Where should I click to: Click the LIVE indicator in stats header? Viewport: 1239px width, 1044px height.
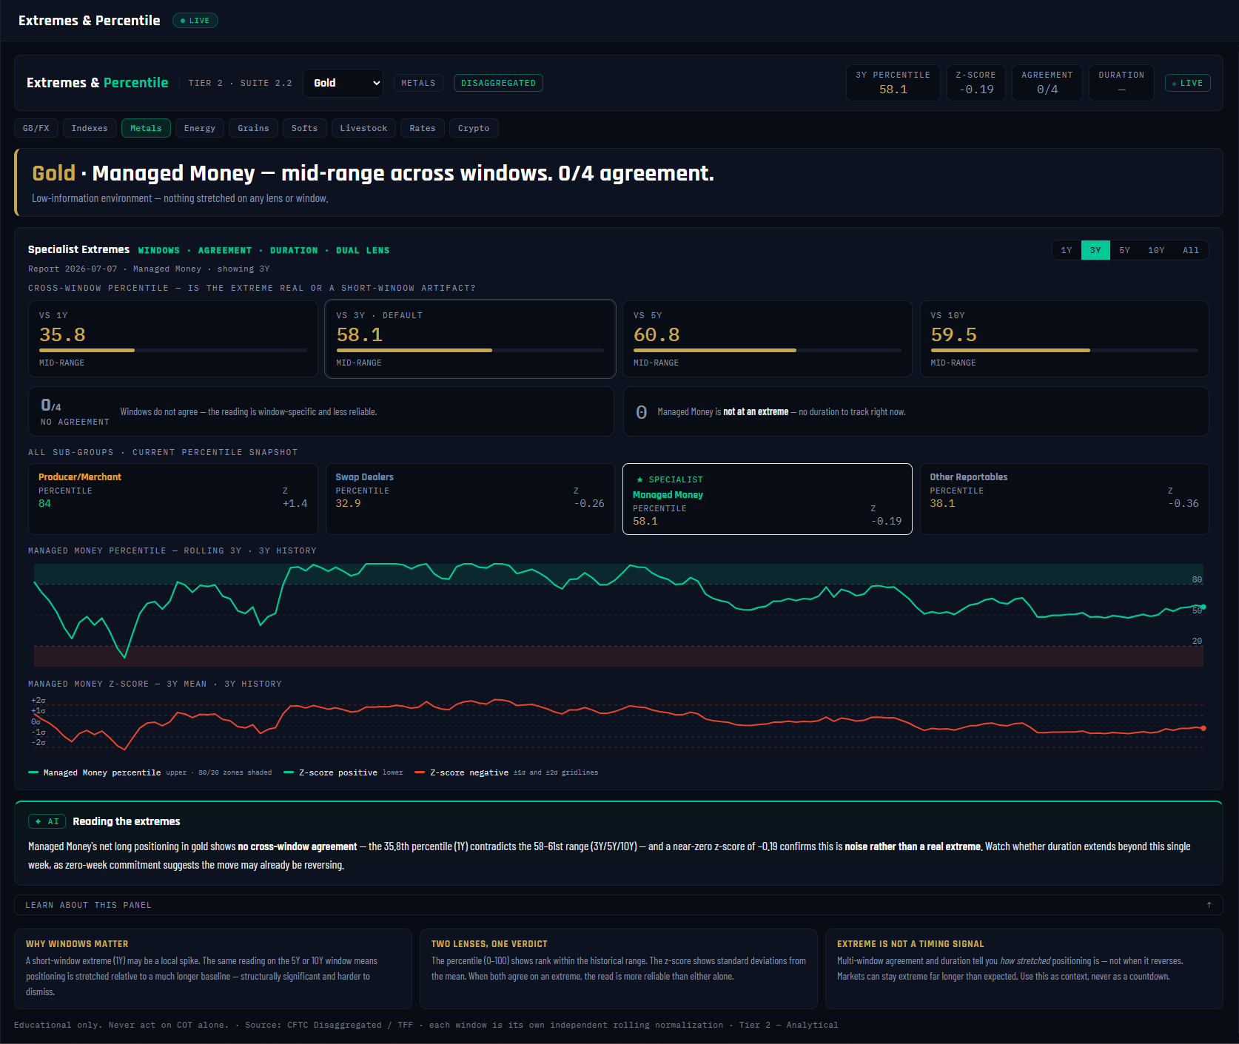click(1187, 83)
